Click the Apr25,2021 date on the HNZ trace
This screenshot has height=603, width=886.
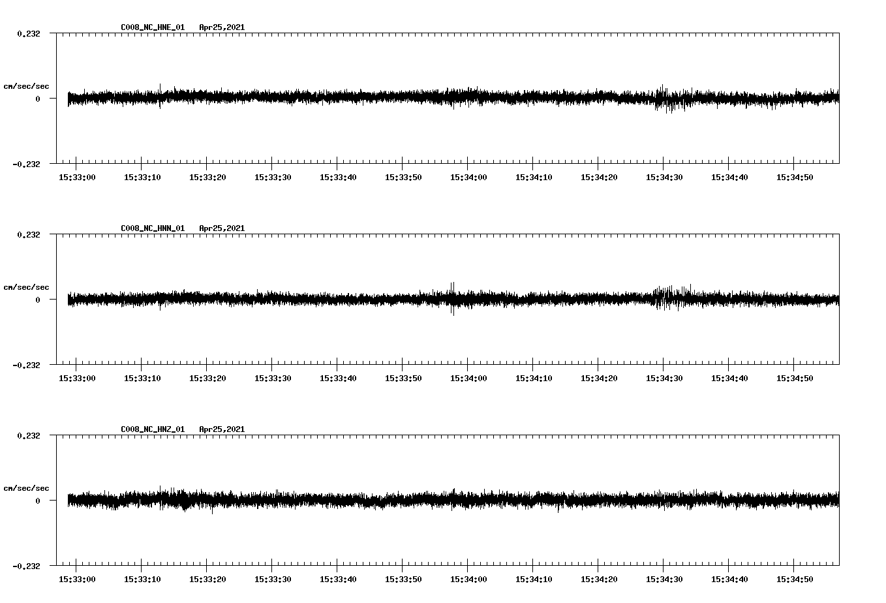click(222, 429)
